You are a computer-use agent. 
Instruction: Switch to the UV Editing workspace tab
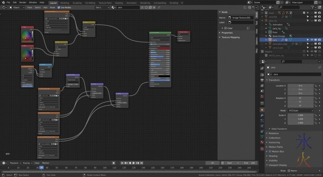(90, 3)
